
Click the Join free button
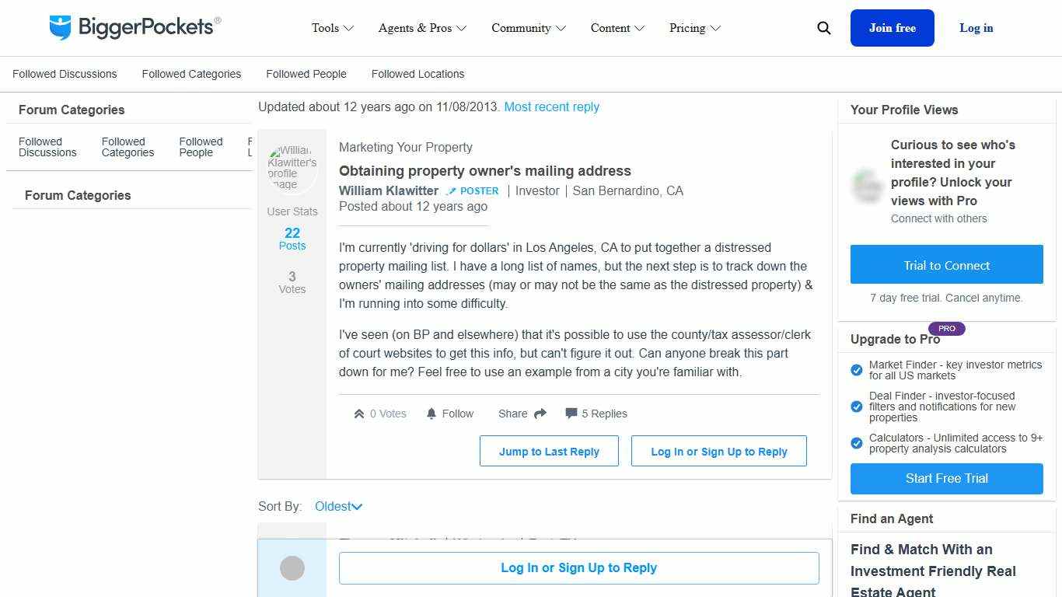coord(892,28)
